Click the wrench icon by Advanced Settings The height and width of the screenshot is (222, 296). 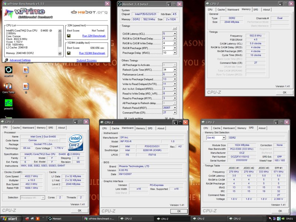6,60
